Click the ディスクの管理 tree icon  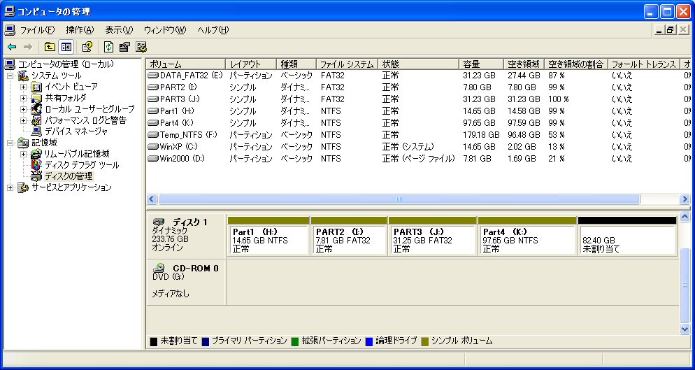[x=37, y=176]
